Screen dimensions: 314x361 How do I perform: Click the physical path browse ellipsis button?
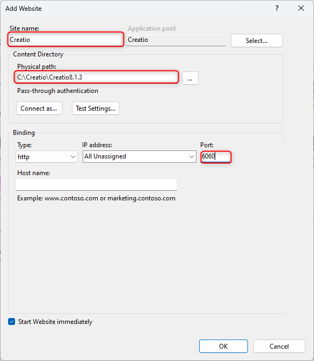tap(190, 78)
